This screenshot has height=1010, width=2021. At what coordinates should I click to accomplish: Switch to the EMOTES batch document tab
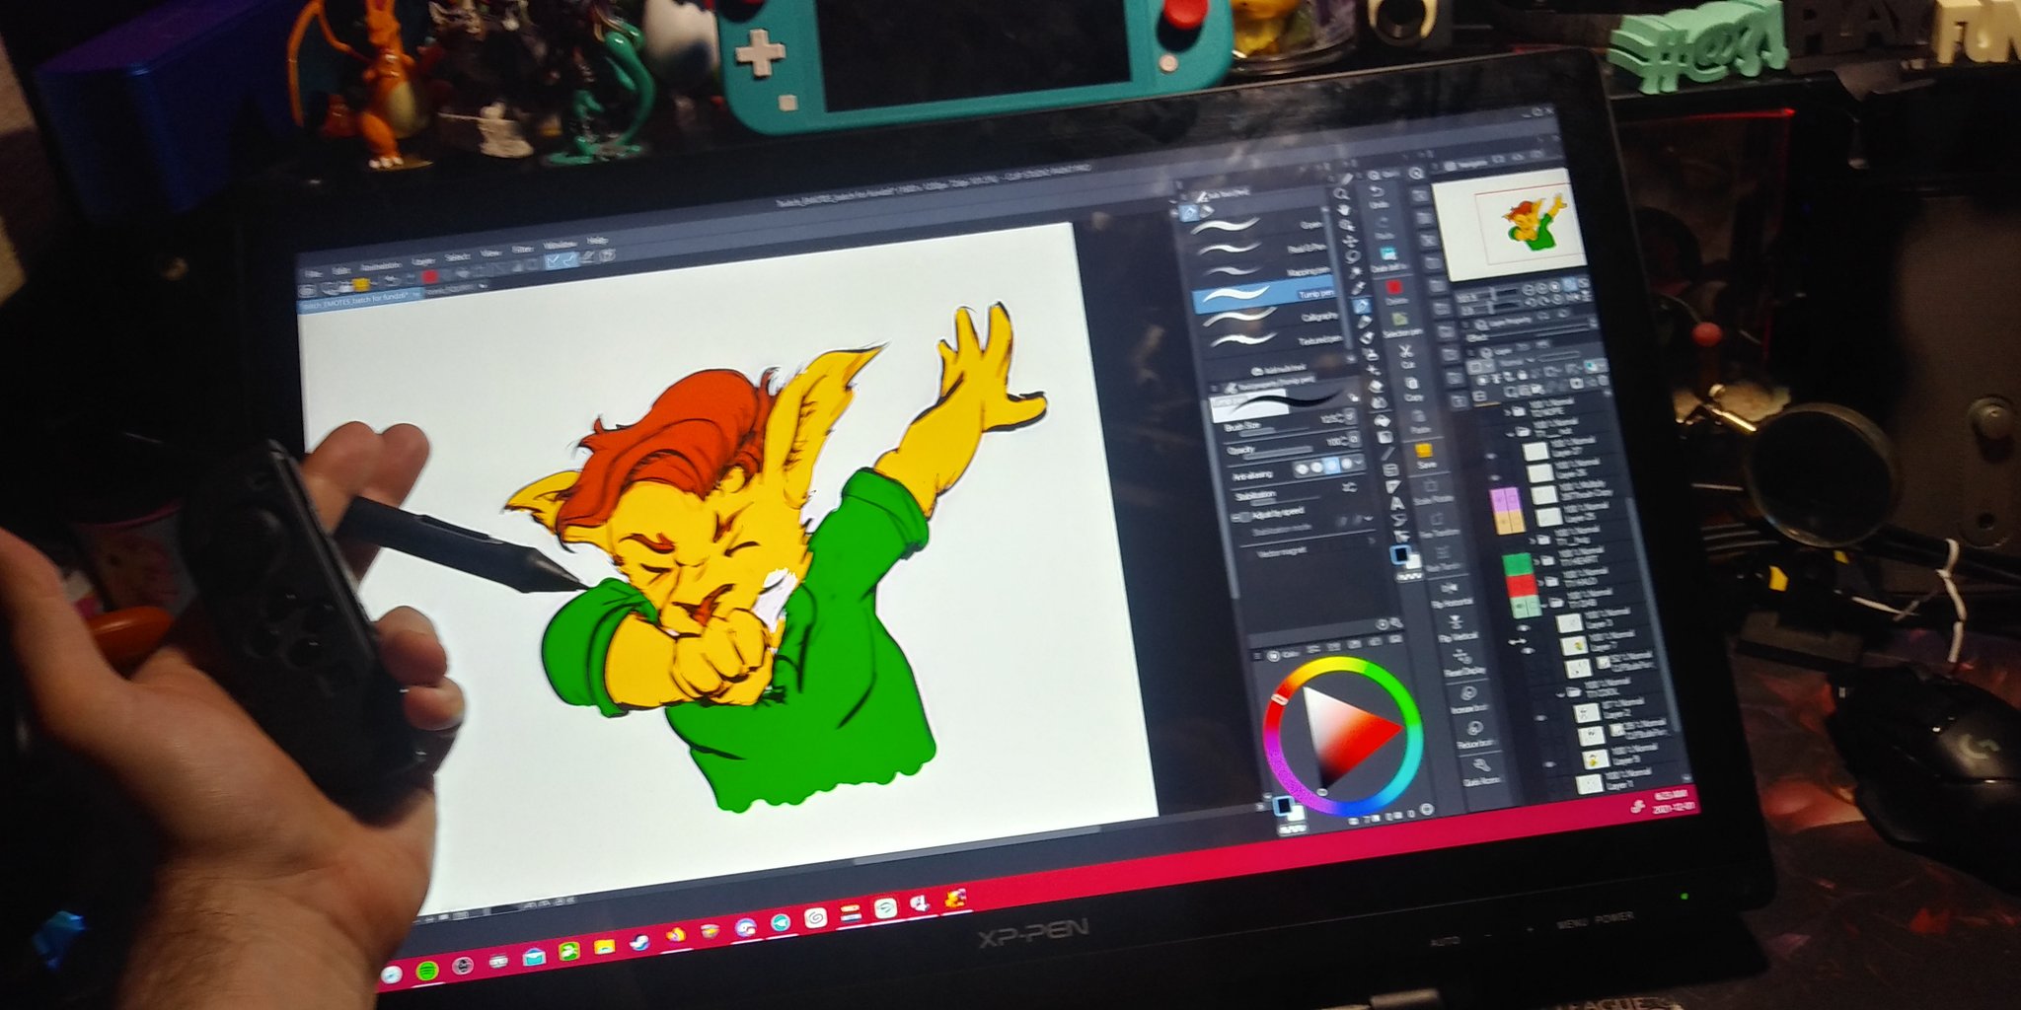click(x=359, y=300)
